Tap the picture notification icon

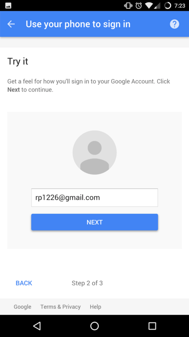coord(8,6)
